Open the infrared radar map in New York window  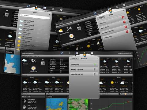click(57, 104)
